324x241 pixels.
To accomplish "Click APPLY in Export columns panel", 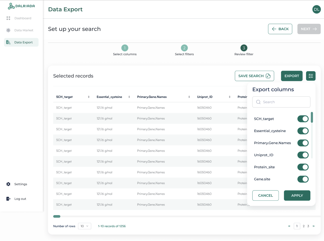I will pos(297,195).
